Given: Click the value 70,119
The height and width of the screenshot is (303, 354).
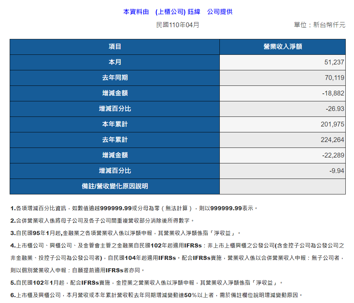Looking at the screenshot, I should point(334,78).
